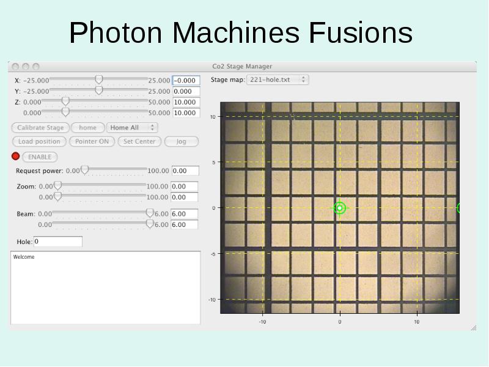Click into the Hole number field
This screenshot has width=489, height=367.
(58, 242)
